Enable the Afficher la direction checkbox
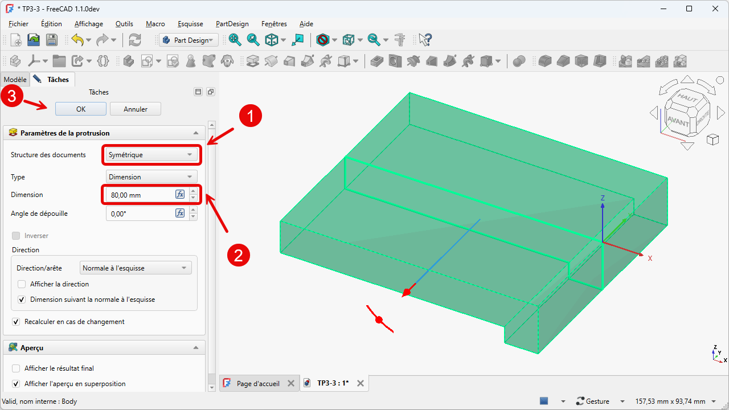 pos(22,284)
